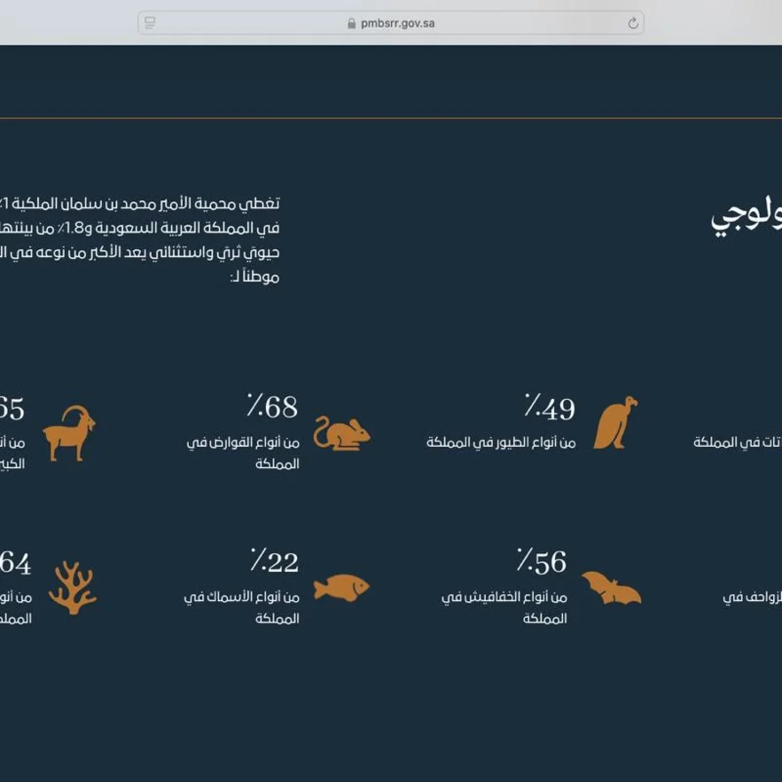Click text 'من أنواع الأسماك في المملكة'
Viewport: 782px width, 782px height.
tap(241, 607)
